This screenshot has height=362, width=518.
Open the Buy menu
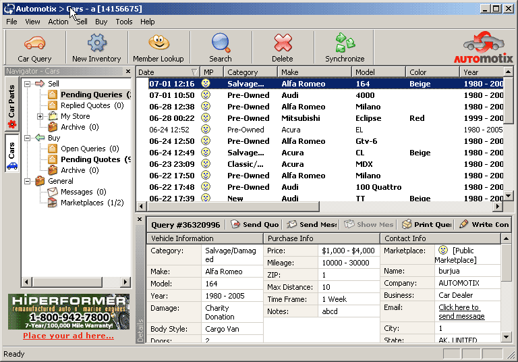click(101, 22)
